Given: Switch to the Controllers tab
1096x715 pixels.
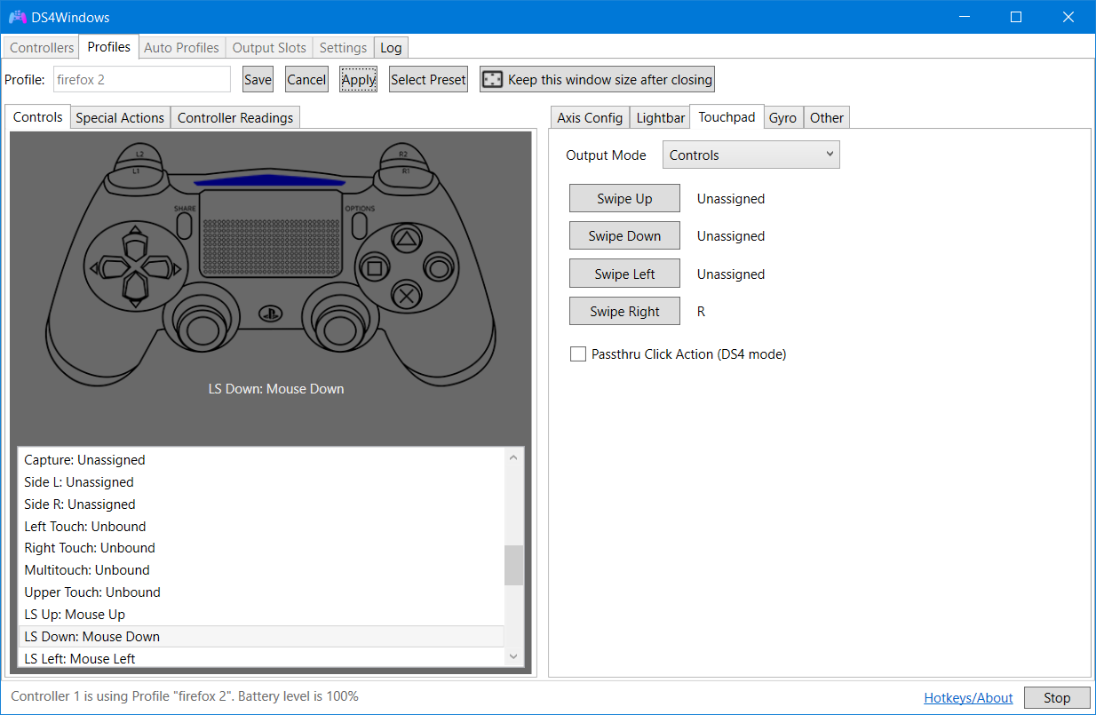Looking at the screenshot, I should [x=42, y=48].
